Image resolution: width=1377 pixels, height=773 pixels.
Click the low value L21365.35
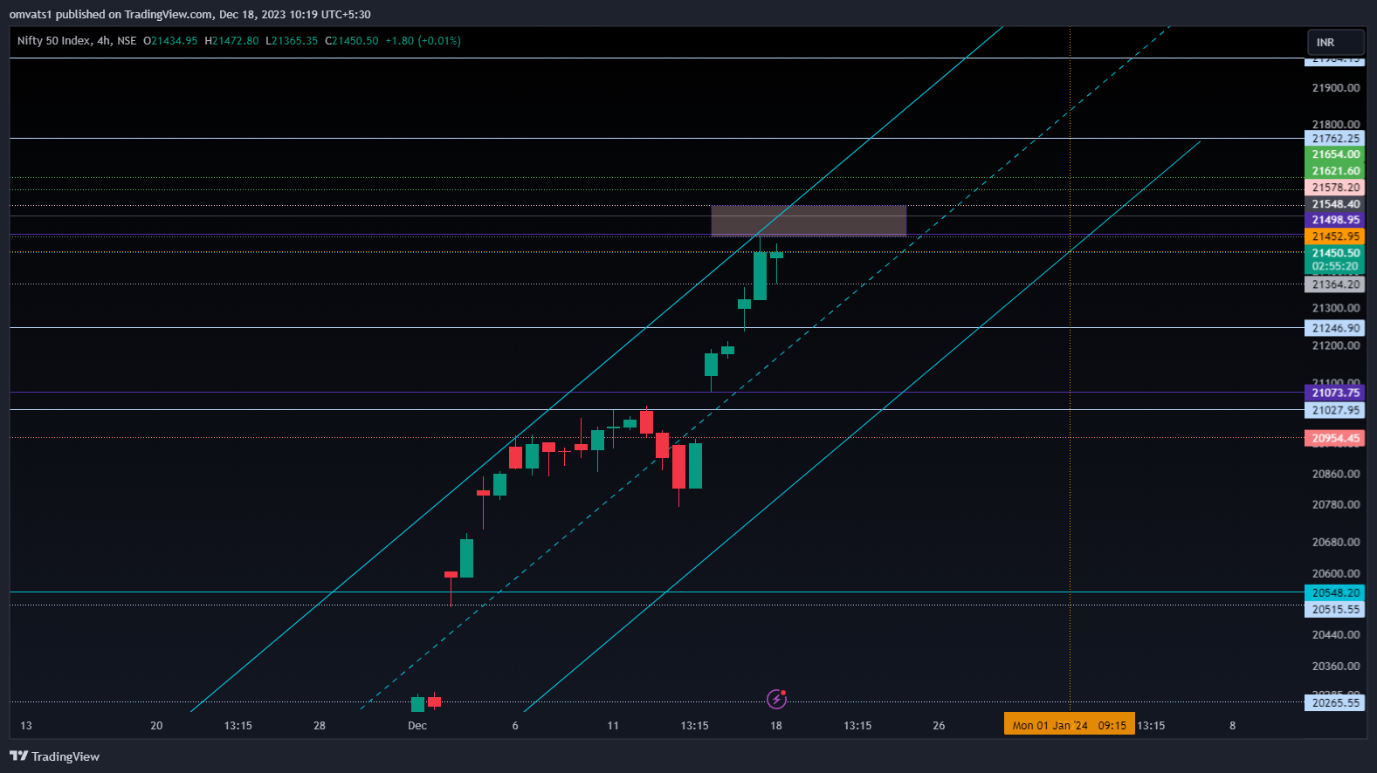293,41
